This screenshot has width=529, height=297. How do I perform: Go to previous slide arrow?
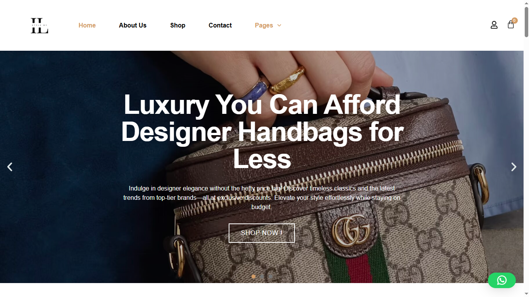tap(10, 167)
